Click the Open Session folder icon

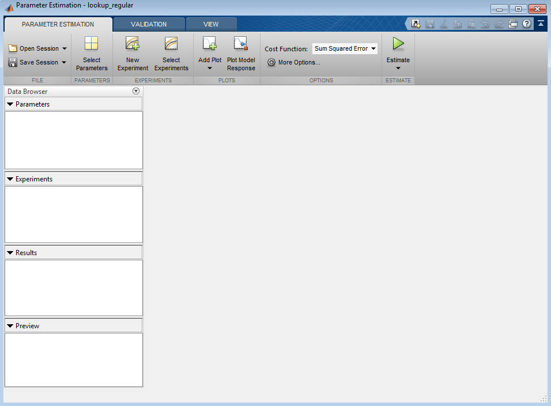click(13, 48)
